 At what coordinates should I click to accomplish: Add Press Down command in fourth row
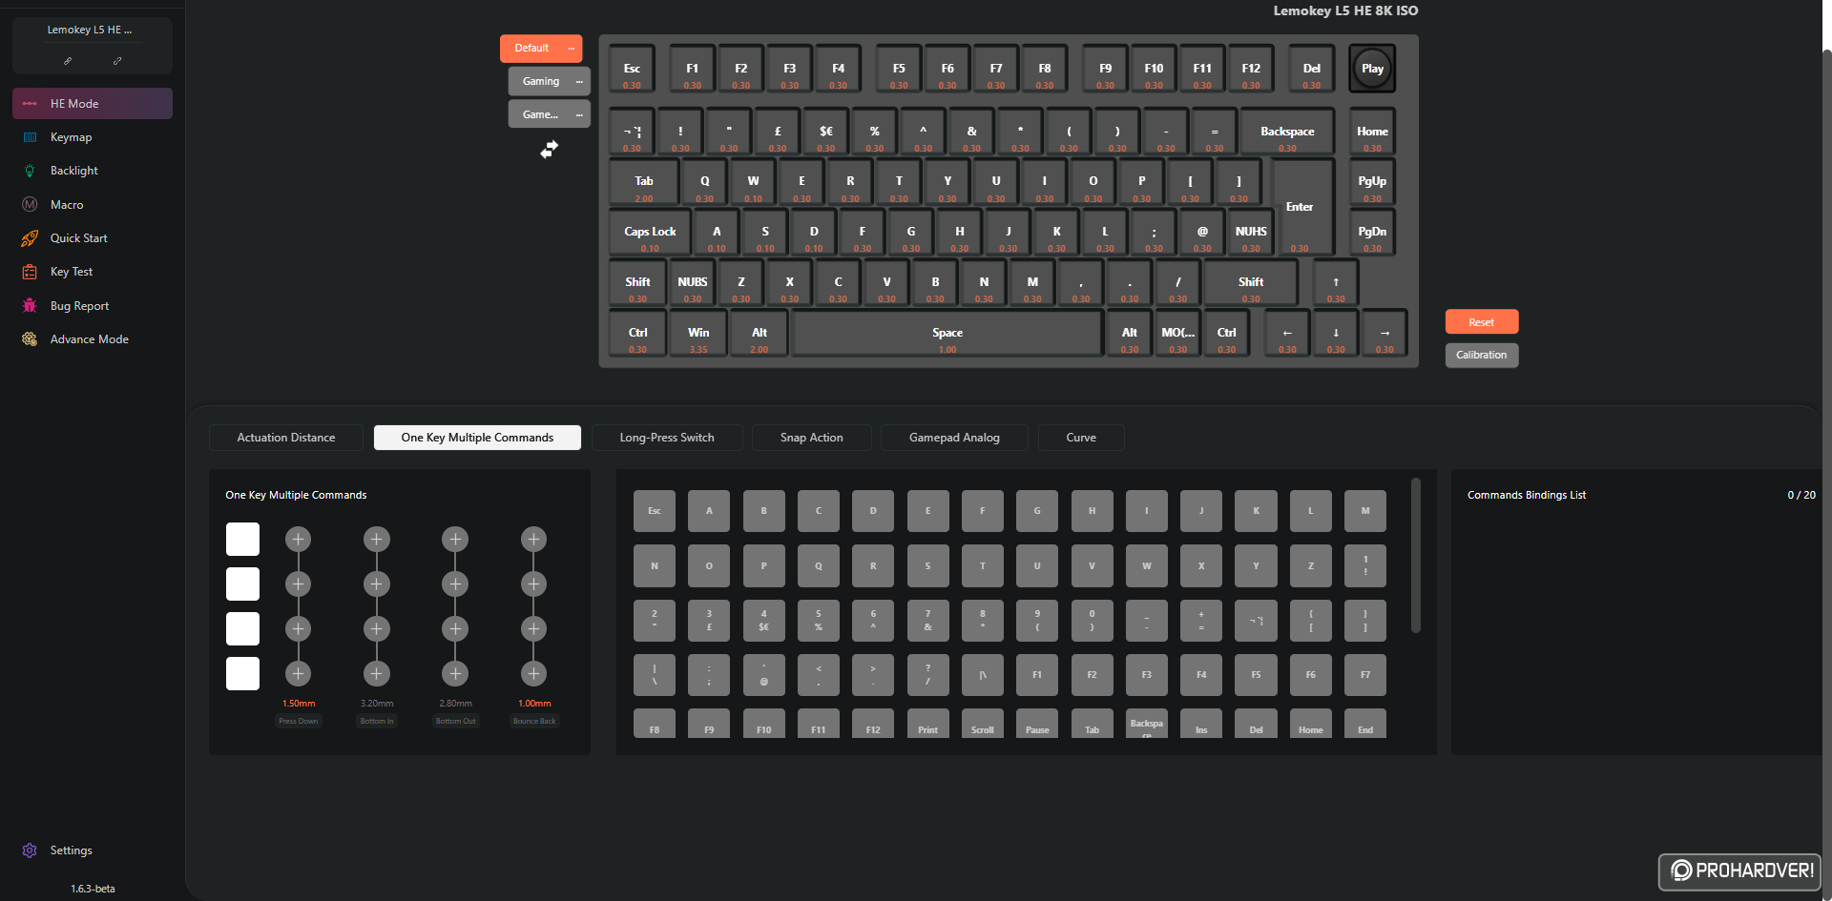299,673
